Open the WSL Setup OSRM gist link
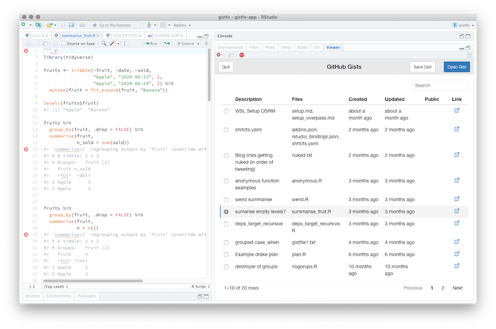Viewport: 496px width, 329px height. (x=457, y=110)
